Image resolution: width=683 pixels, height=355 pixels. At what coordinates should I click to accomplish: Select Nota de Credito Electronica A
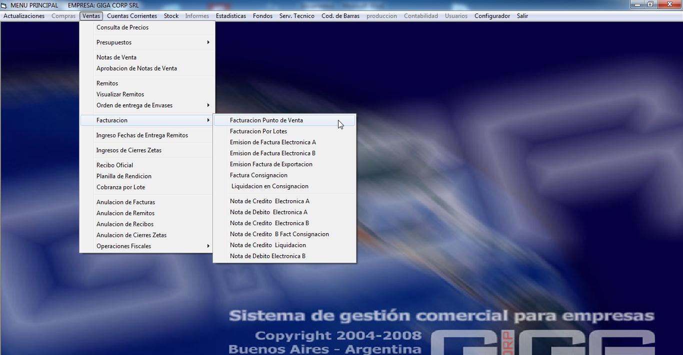[x=284, y=201]
